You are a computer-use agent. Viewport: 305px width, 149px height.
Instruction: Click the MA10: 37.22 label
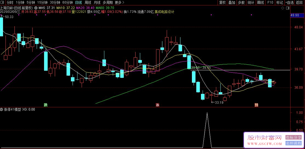[x=65, y=8]
